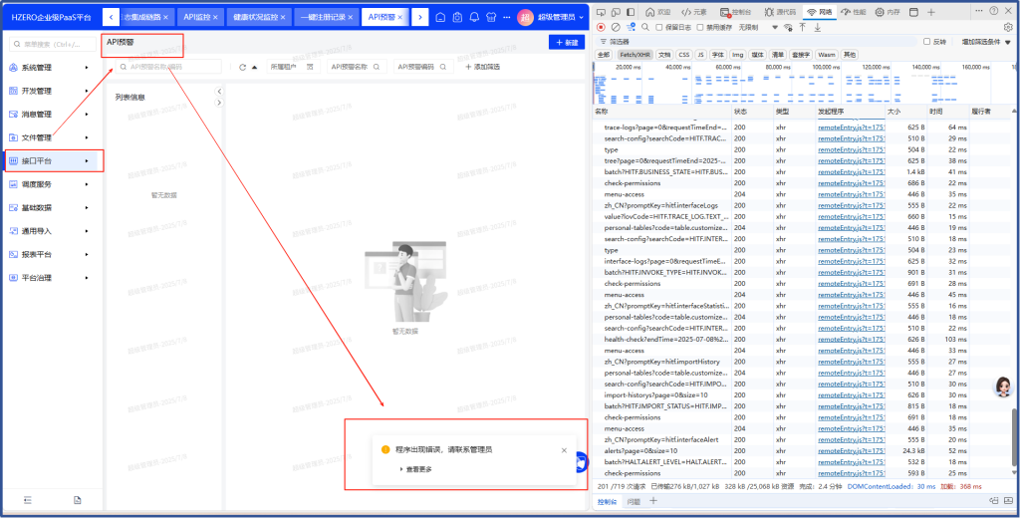Click the API预警名称/编码 search field
The width and height of the screenshot is (1020, 518).
pos(171,67)
